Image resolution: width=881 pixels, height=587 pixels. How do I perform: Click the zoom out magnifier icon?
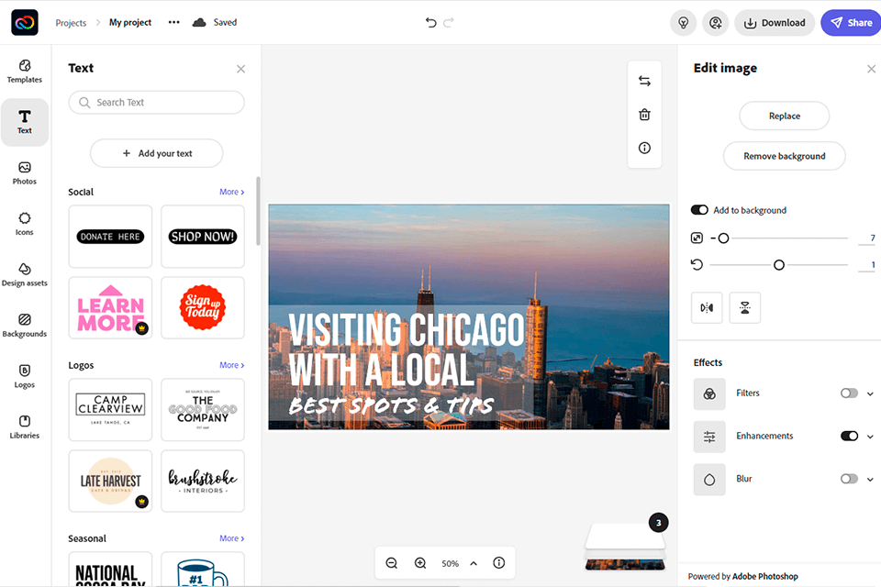click(392, 563)
